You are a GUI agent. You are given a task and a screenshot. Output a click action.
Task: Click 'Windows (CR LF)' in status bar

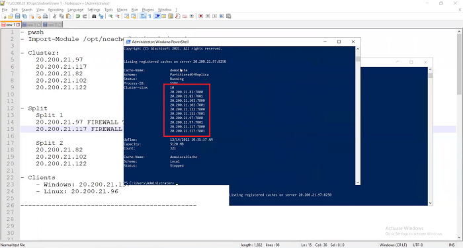click(393, 245)
